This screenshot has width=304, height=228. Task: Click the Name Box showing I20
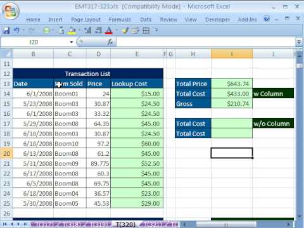click(34, 42)
